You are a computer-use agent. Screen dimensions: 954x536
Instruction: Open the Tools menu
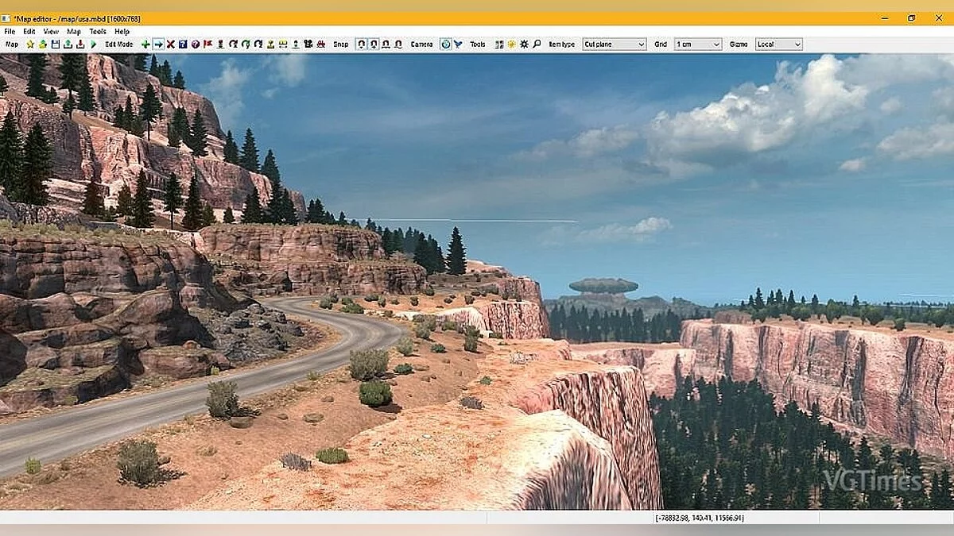point(97,30)
